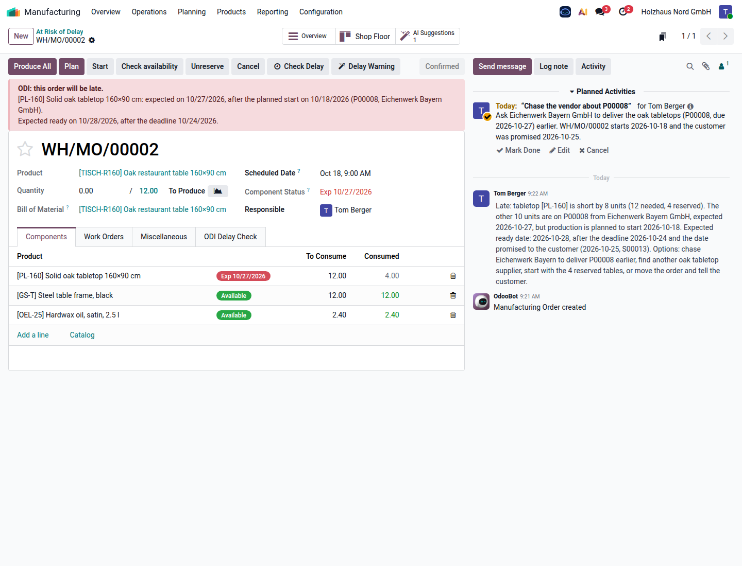Open the Work Orders tab

click(104, 237)
